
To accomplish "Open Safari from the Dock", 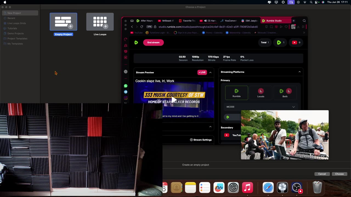I will click(x=268, y=188).
